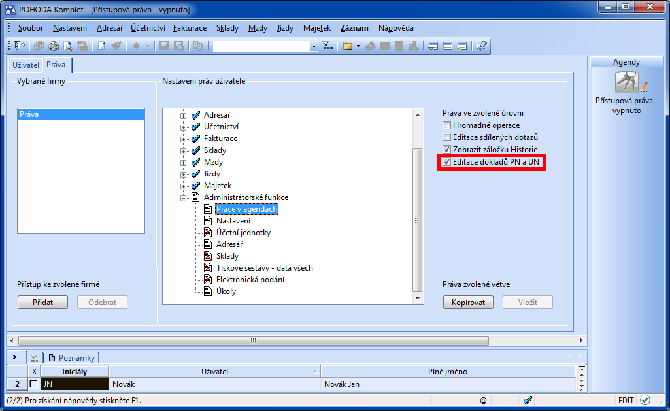
Task: Click the double floppy save icon
Action: pos(178,46)
